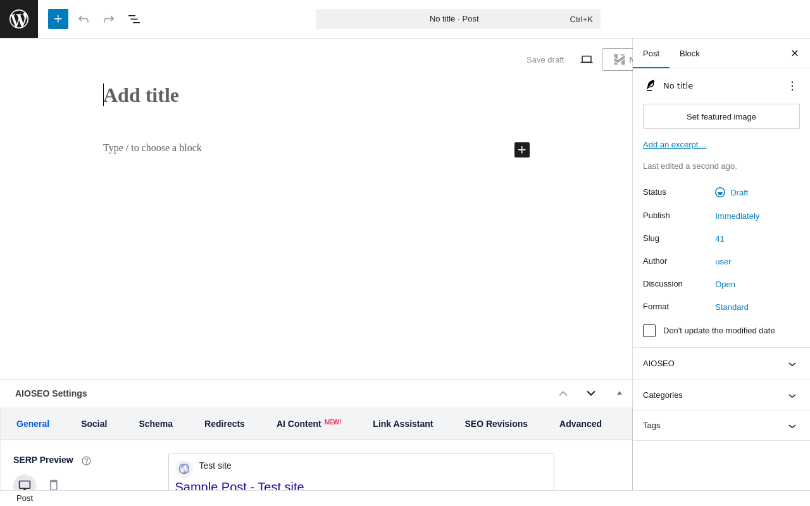Toggle AIOSEO Settings panel collapse triangle
The image size is (810, 506).
pyautogui.click(x=620, y=393)
